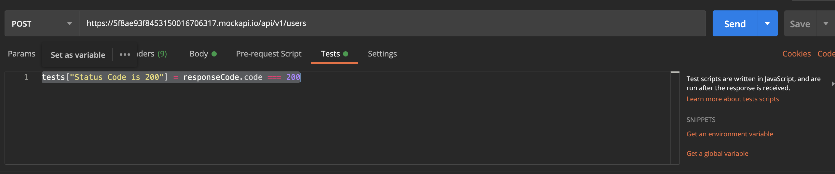The width and height of the screenshot is (835, 174).
Task: Send the request
Action: tap(735, 24)
